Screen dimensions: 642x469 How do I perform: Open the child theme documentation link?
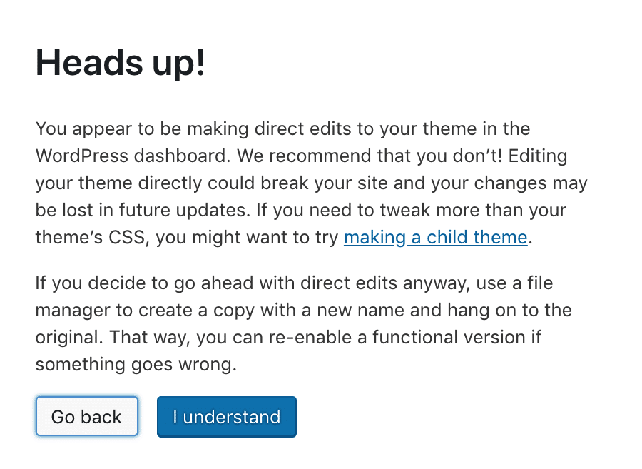click(435, 237)
